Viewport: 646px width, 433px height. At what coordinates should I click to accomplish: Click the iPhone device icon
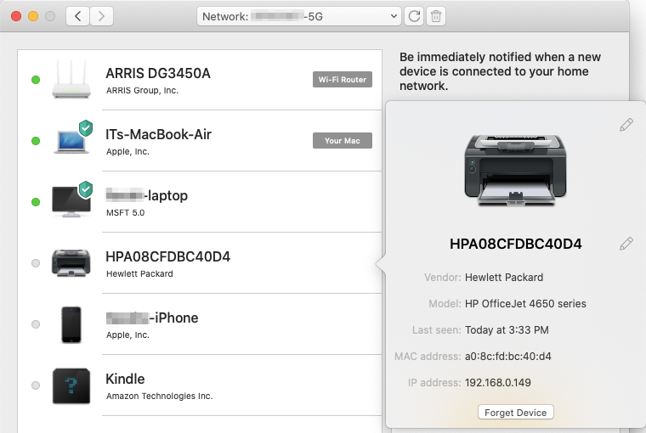(x=71, y=324)
